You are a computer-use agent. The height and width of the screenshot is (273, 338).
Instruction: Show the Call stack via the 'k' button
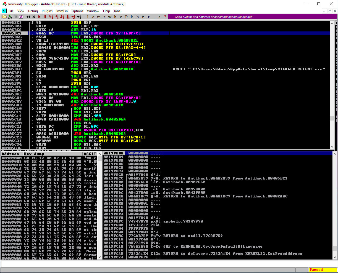point(132,17)
